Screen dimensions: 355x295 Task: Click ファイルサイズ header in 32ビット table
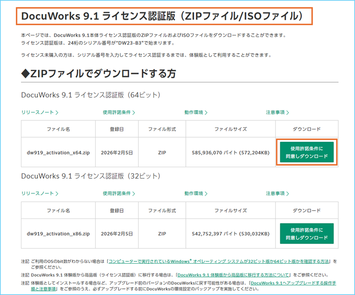pyautogui.click(x=230, y=211)
